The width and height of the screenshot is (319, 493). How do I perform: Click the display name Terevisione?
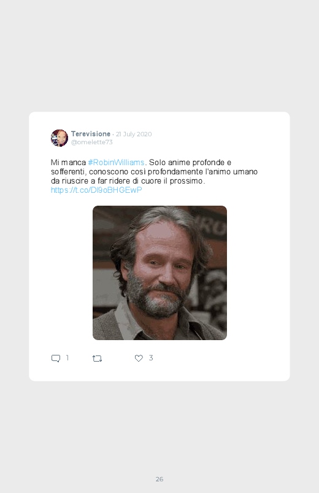pos(91,134)
